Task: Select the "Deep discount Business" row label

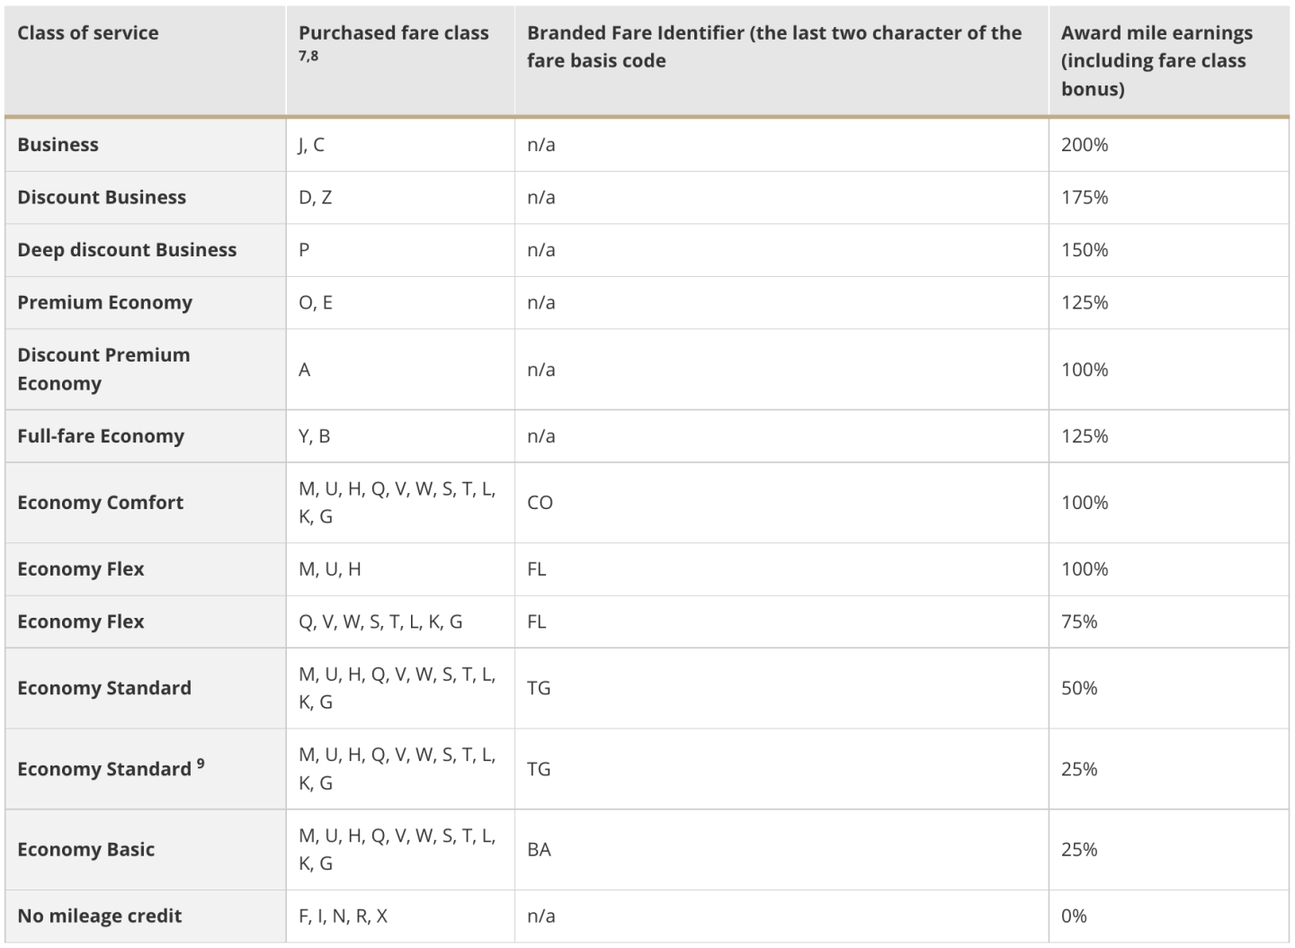Action: pyautogui.click(x=127, y=250)
